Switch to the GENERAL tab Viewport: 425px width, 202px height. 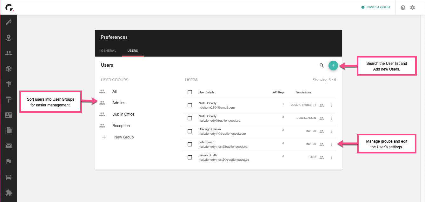point(108,50)
